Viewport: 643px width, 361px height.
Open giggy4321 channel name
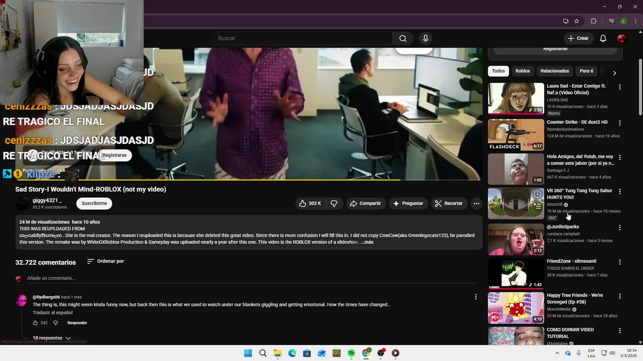coord(47,201)
